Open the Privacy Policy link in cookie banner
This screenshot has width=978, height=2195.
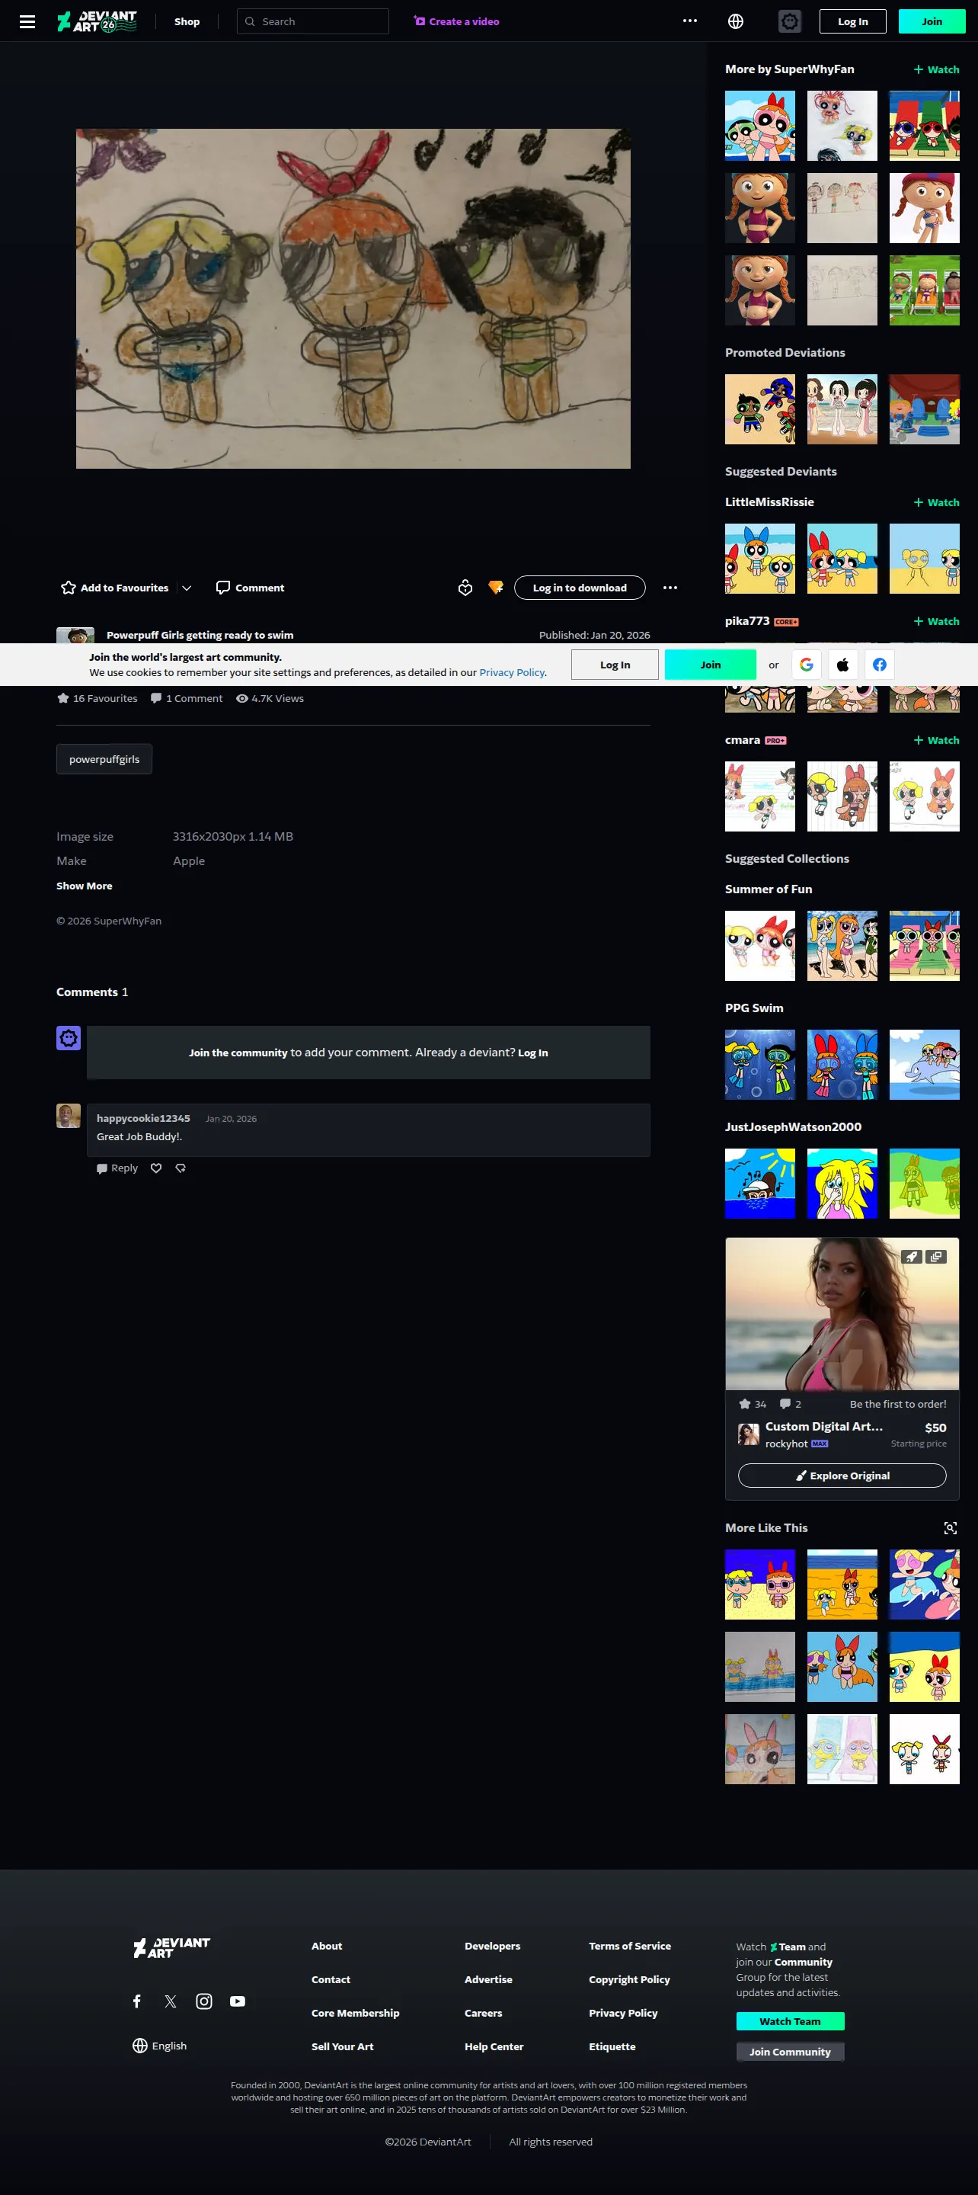(x=512, y=672)
